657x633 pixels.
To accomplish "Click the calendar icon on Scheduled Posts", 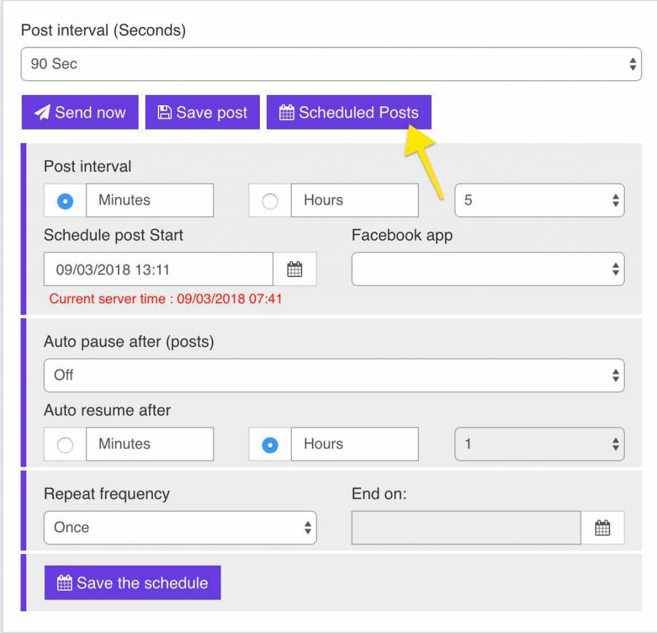I will pos(286,112).
